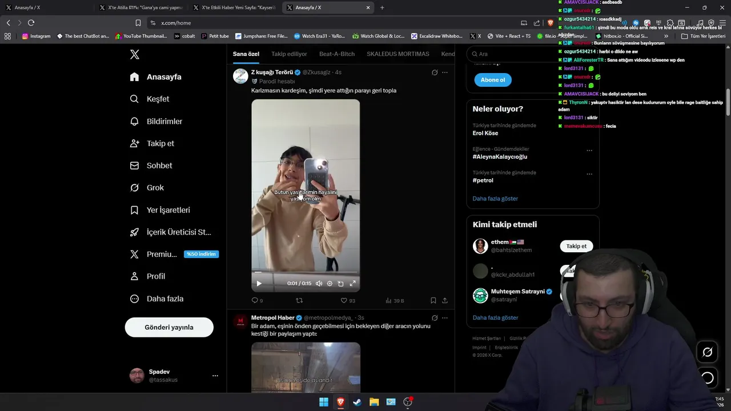Open video settings gear
The width and height of the screenshot is (731, 411).
pos(330,284)
